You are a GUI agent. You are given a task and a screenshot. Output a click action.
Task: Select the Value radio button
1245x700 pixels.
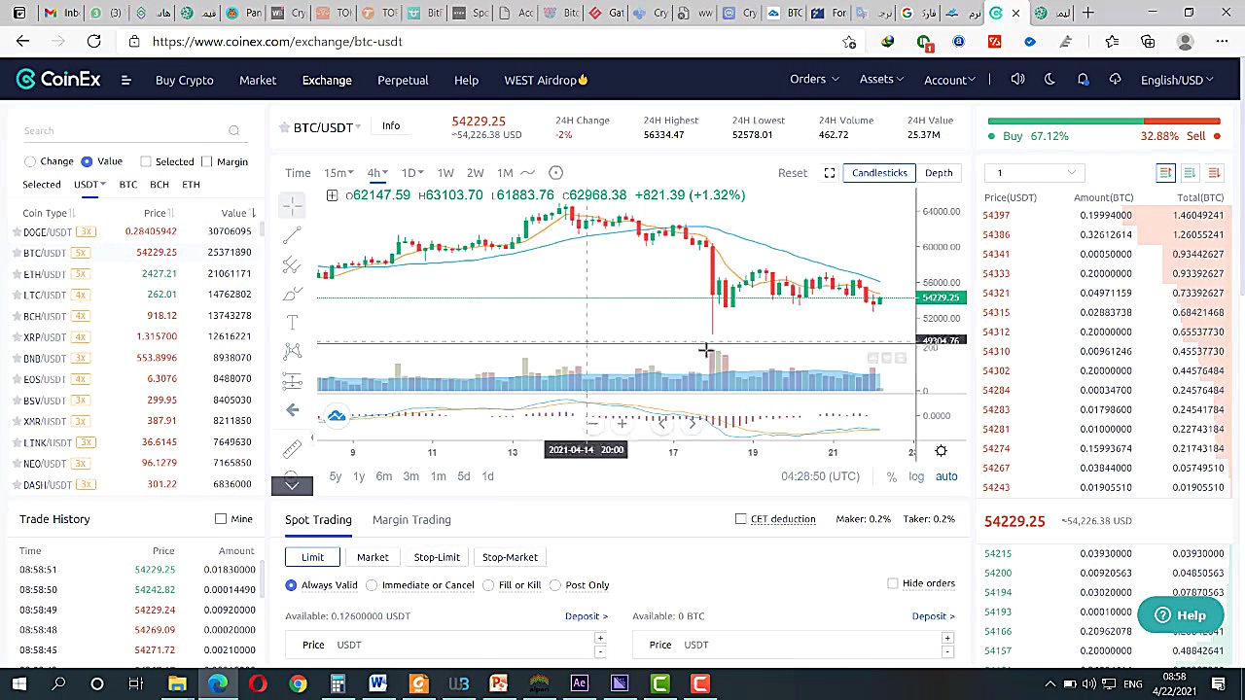(87, 161)
